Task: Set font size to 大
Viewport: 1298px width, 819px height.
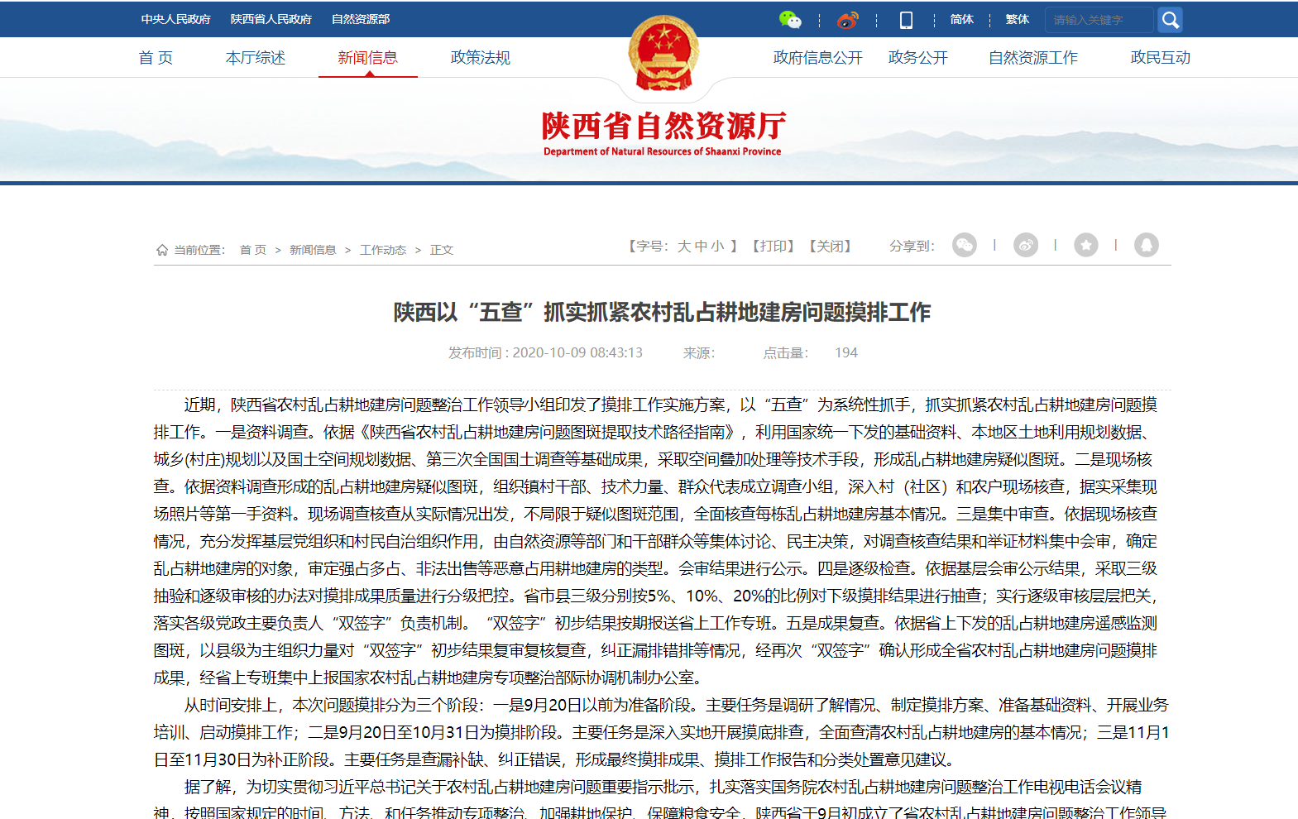Action: click(x=684, y=246)
